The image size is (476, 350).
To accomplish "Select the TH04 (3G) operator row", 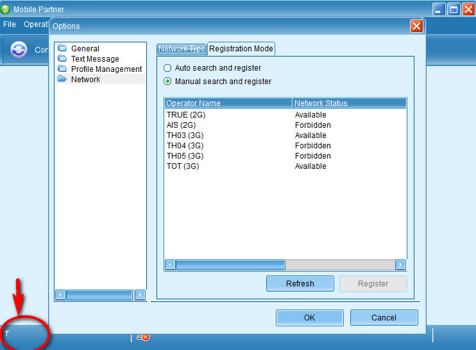I will pos(285,146).
